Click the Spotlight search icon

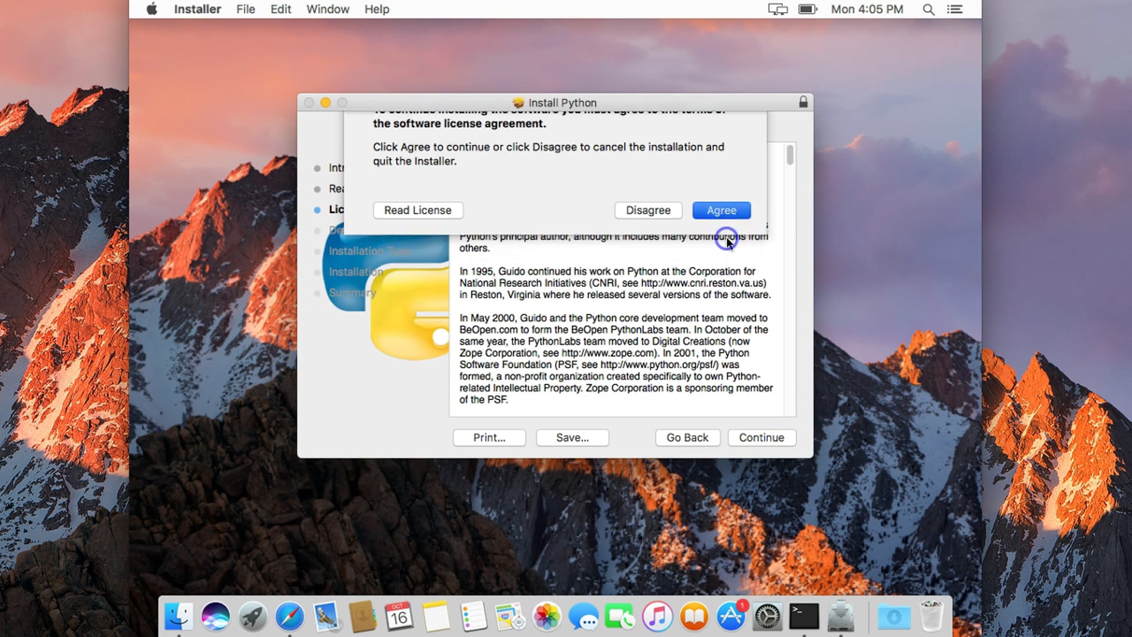coord(928,9)
